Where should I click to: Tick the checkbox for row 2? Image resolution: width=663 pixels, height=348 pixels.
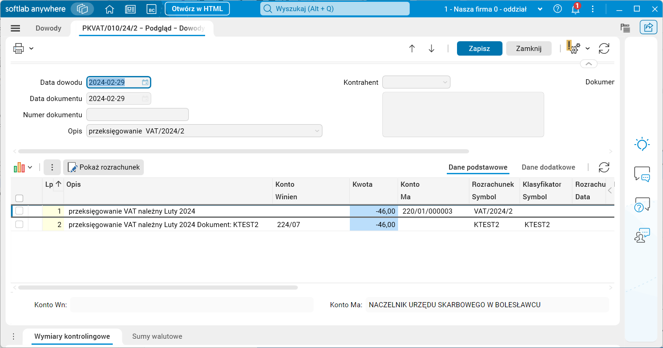tap(19, 224)
